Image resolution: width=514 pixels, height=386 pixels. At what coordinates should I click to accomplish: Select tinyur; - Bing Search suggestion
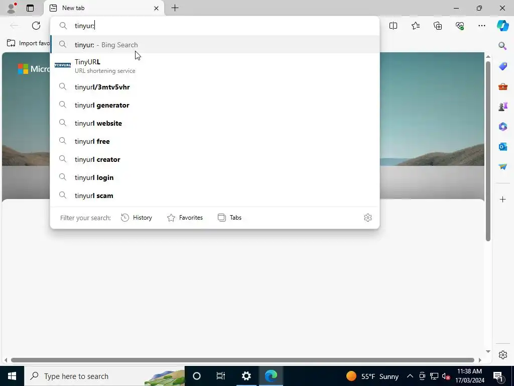coord(215,45)
